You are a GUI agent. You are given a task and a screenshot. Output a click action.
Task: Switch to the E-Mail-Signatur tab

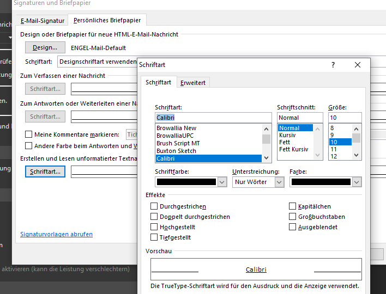tap(43, 21)
